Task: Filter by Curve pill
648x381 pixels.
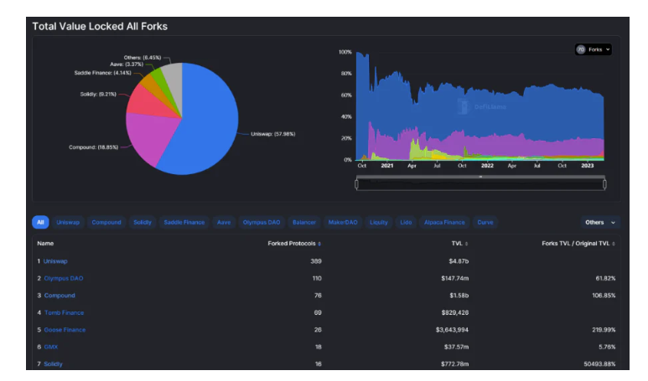Action: (x=485, y=222)
